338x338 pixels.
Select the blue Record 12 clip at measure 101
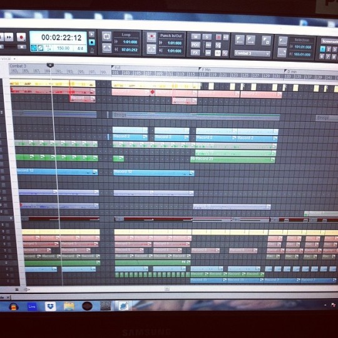(154, 173)
